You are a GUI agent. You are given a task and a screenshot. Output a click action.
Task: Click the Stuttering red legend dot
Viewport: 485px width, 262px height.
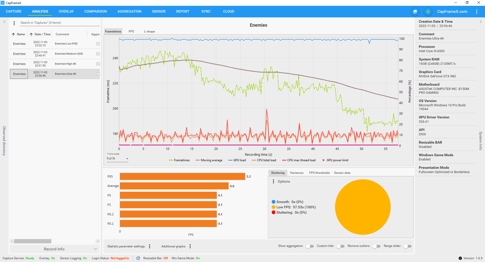(x=273, y=212)
